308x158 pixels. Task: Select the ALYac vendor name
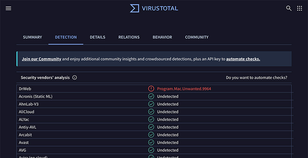[24, 120]
